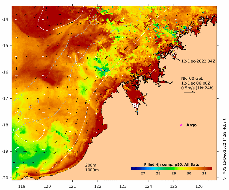Click the colorbar at the 27 value

143,169
